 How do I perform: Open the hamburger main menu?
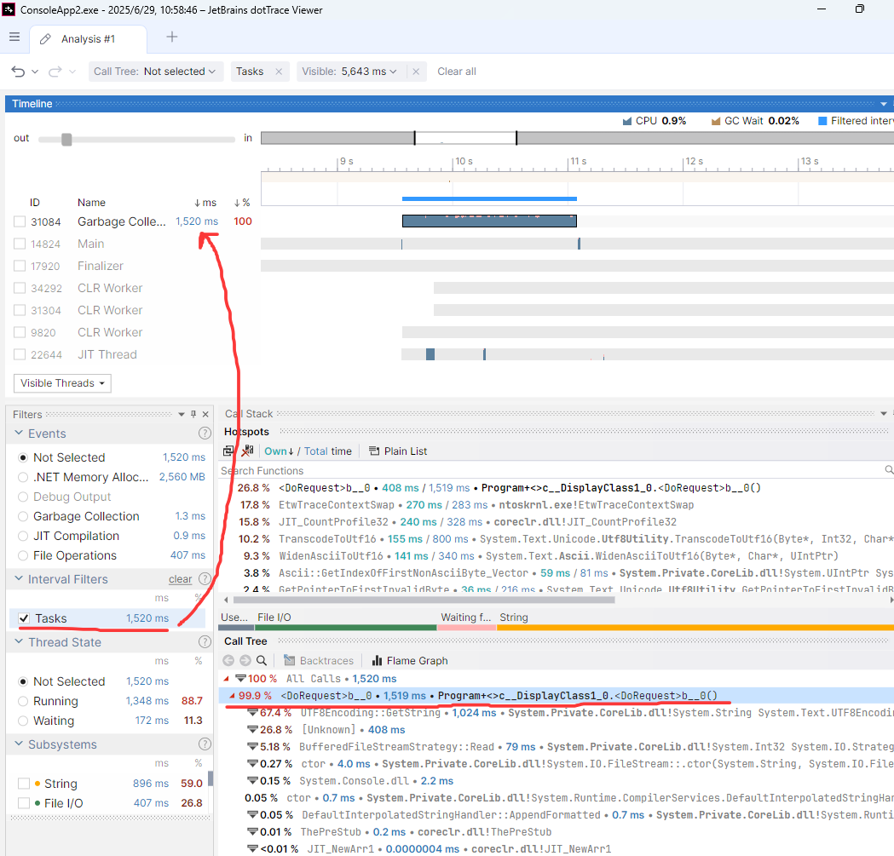point(14,37)
